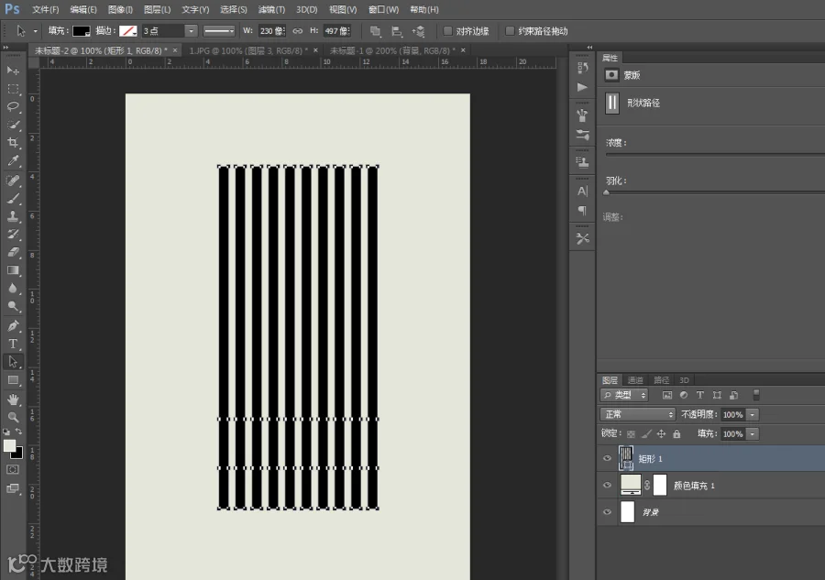This screenshot has width=825, height=580.
Task: Click the black fill color swatch
Action: [81, 31]
